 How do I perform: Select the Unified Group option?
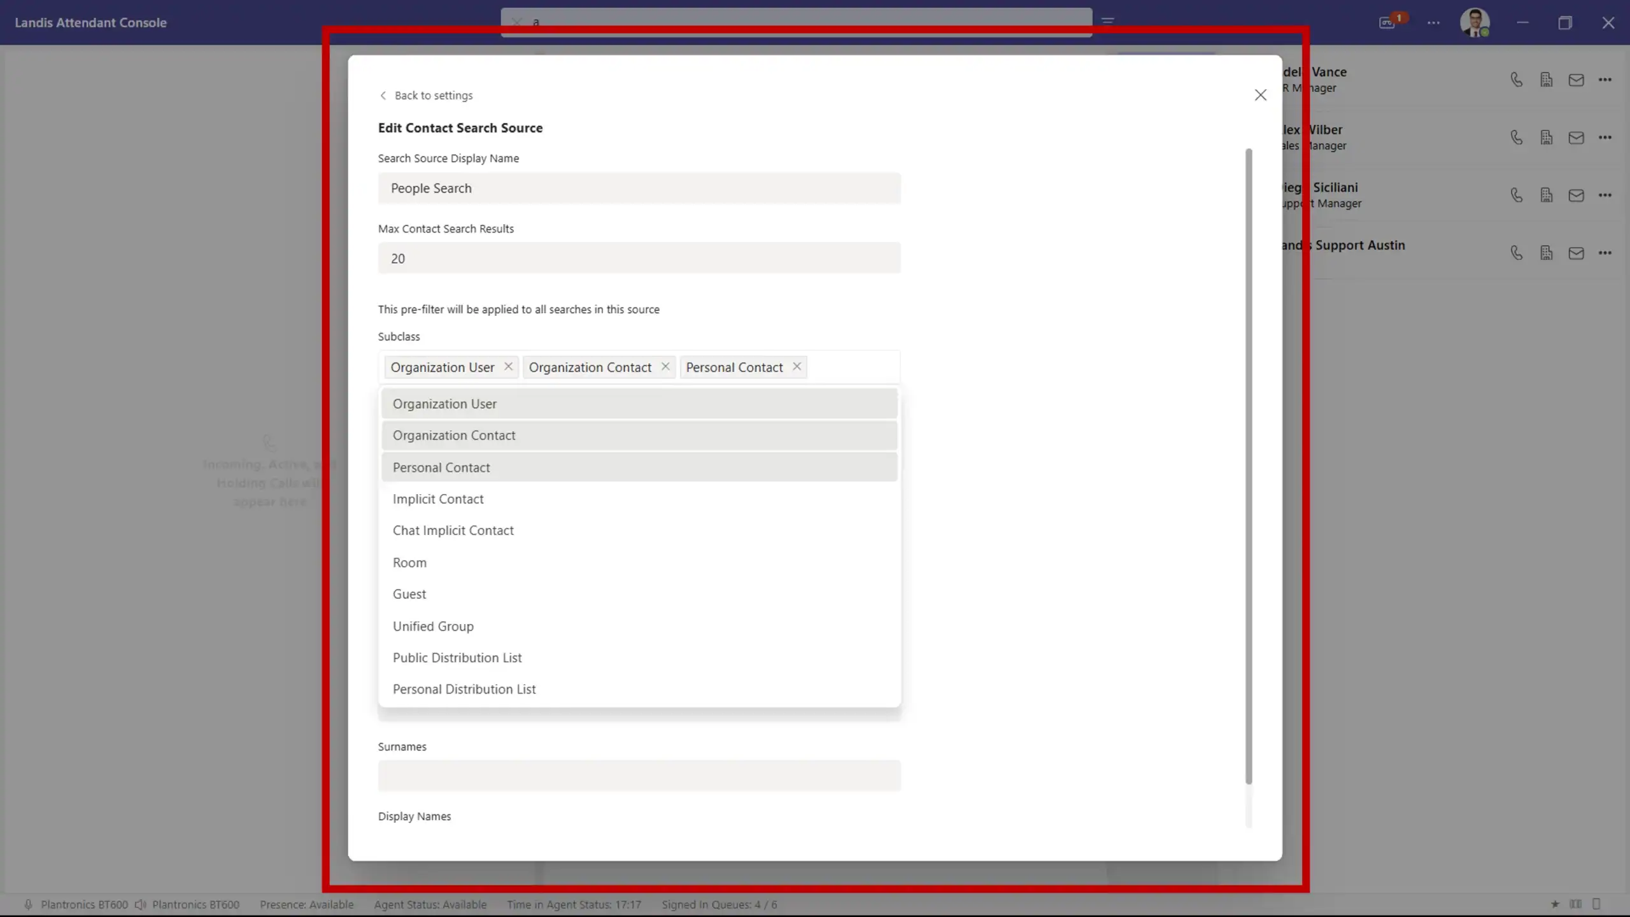tap(433, 627)
